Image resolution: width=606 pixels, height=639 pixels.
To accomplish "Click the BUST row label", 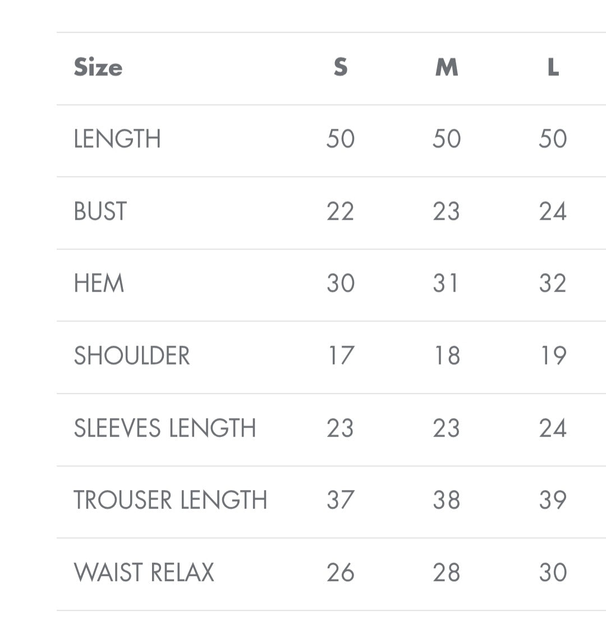I will click(100, 211).
